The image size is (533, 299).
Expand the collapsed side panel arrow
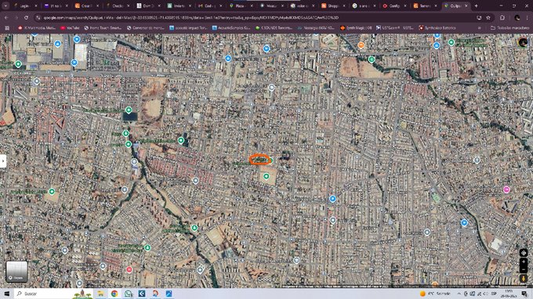click(x=3, y=161)
